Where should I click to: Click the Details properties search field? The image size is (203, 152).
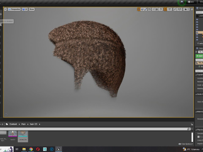[x=199, y=71]
